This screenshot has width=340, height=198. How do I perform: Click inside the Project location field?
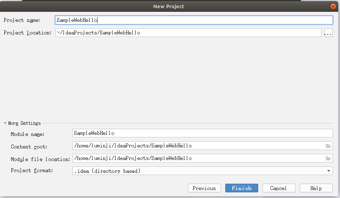(x=188, y=33)
